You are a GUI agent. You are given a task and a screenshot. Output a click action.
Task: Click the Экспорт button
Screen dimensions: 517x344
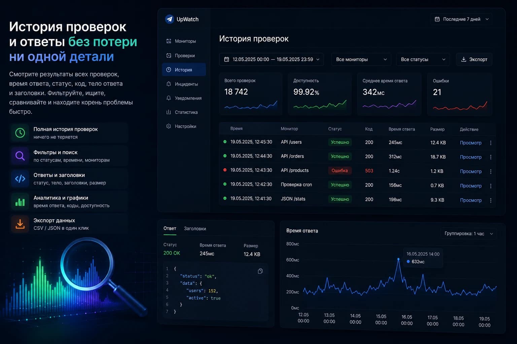click(x=474, y=59)
